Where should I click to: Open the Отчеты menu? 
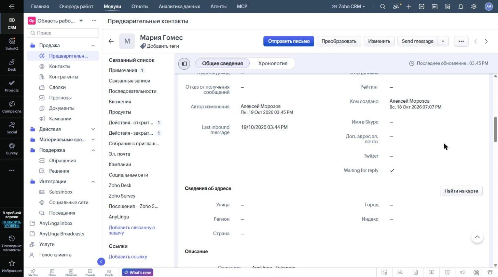140,6
